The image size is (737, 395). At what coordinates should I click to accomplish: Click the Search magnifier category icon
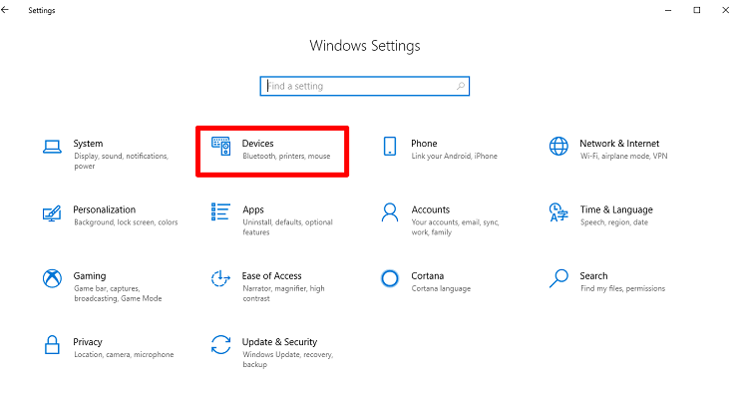(x=558, y=278)
